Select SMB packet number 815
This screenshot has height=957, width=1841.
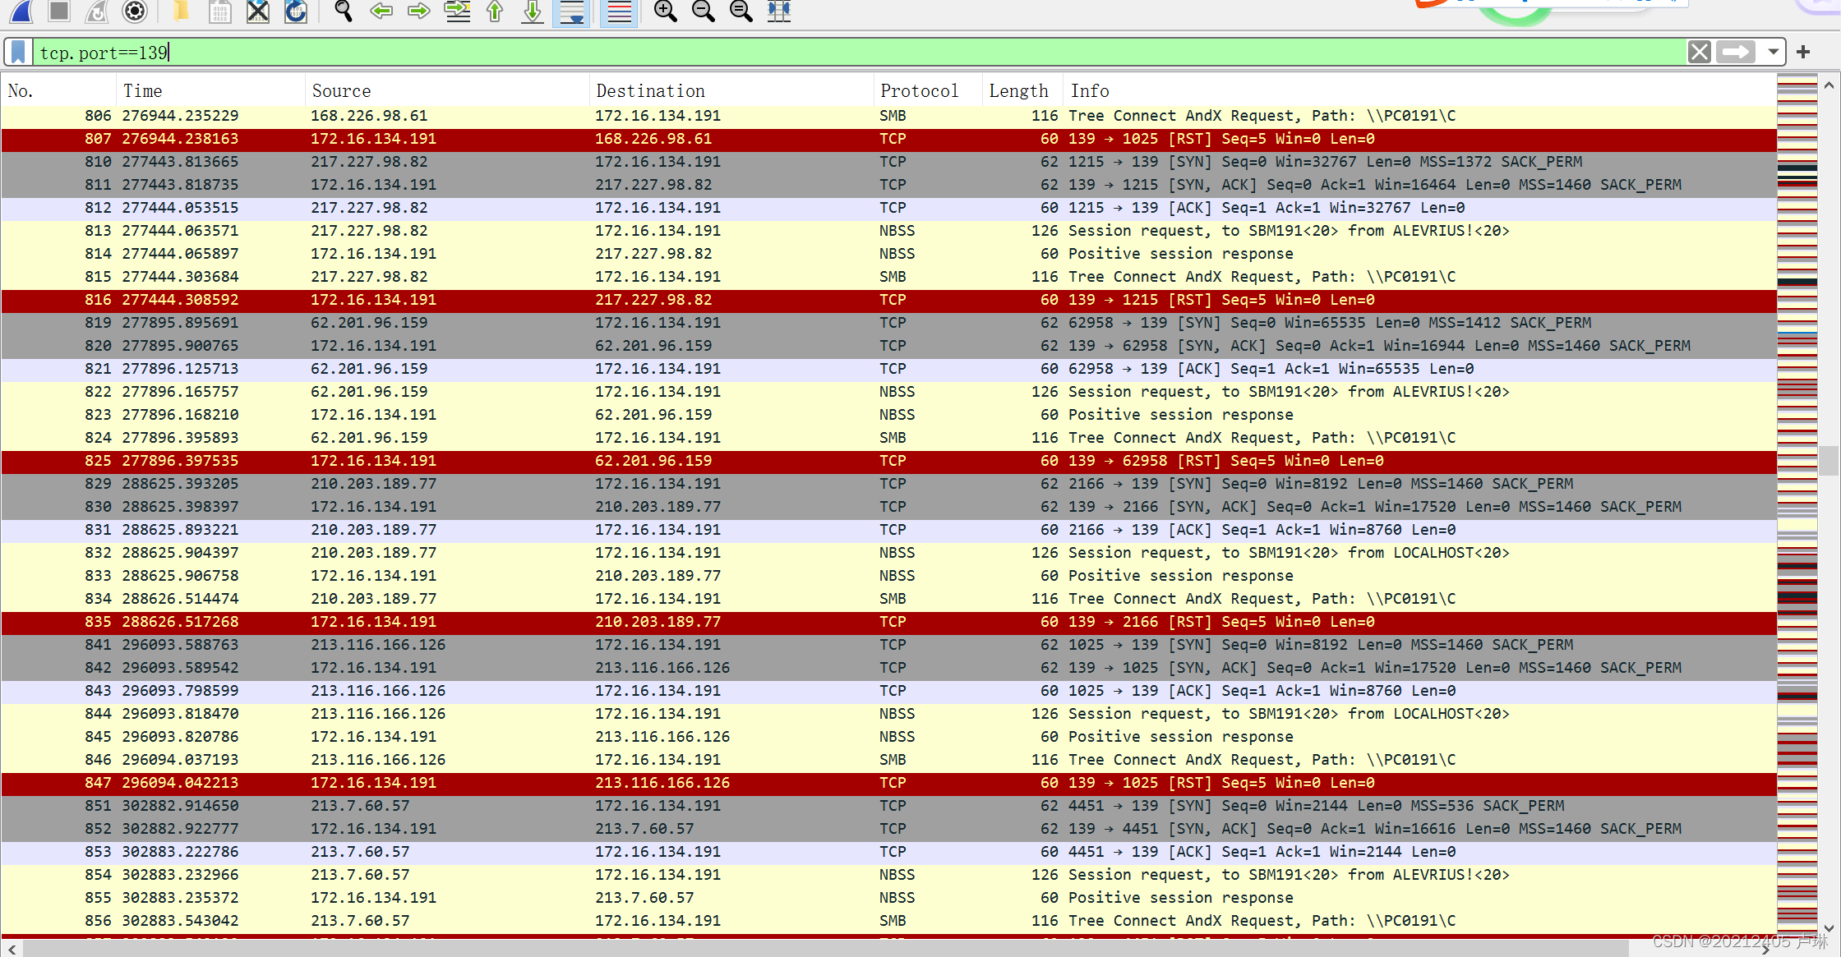(x=888, y=277)
